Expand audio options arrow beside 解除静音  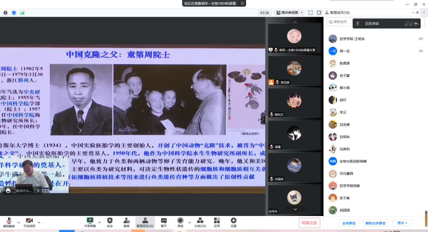click(19, 222)
